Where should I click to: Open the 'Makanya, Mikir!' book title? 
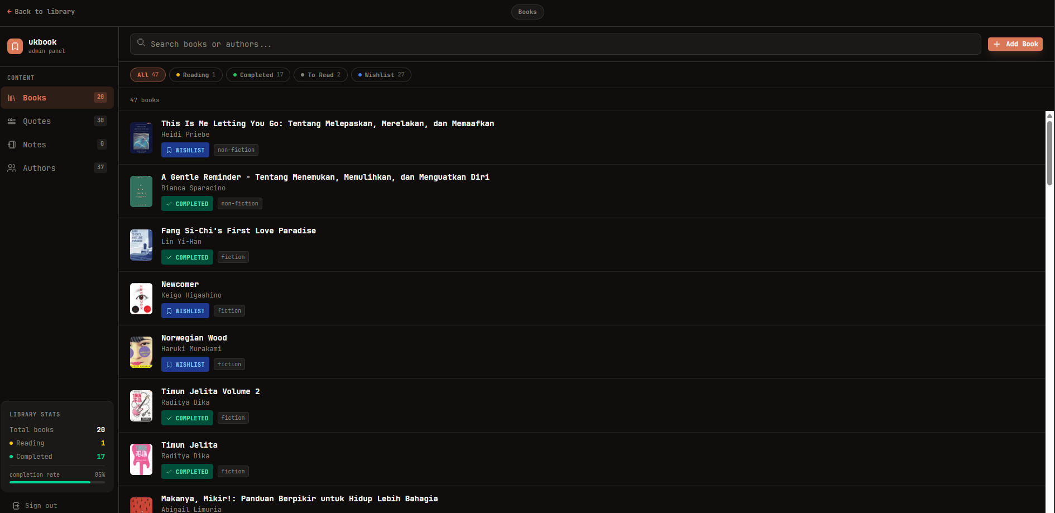(299, 498)
